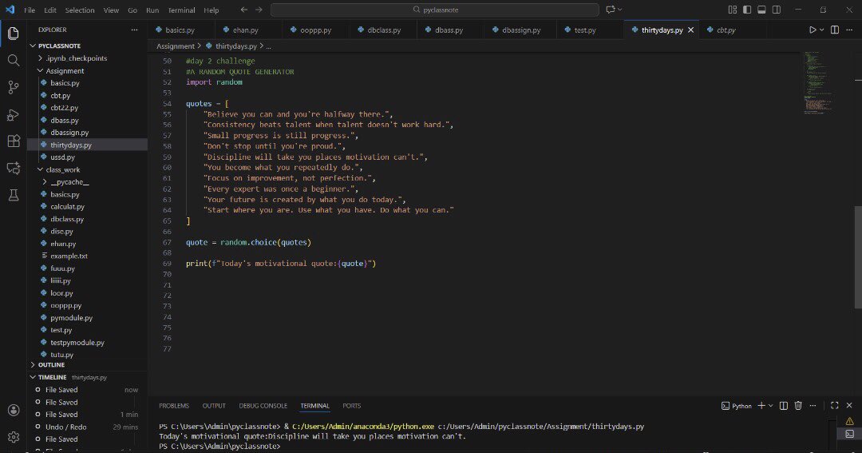Open the Extensions view
The height and width of the screenshot is (453, 862).
click(x=14, y=141)
